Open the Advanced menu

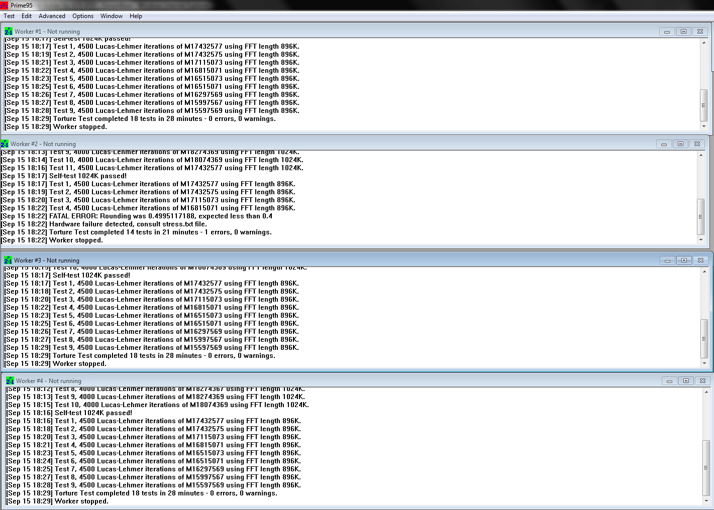point(52,16)
